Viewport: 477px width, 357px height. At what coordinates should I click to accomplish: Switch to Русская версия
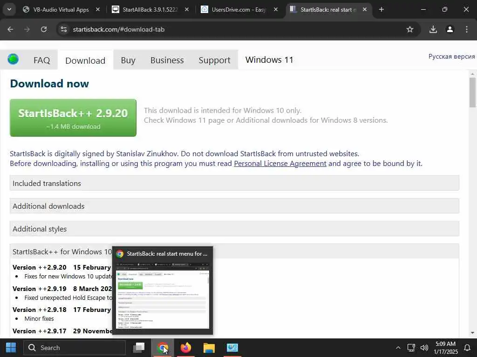pos(451,56)
